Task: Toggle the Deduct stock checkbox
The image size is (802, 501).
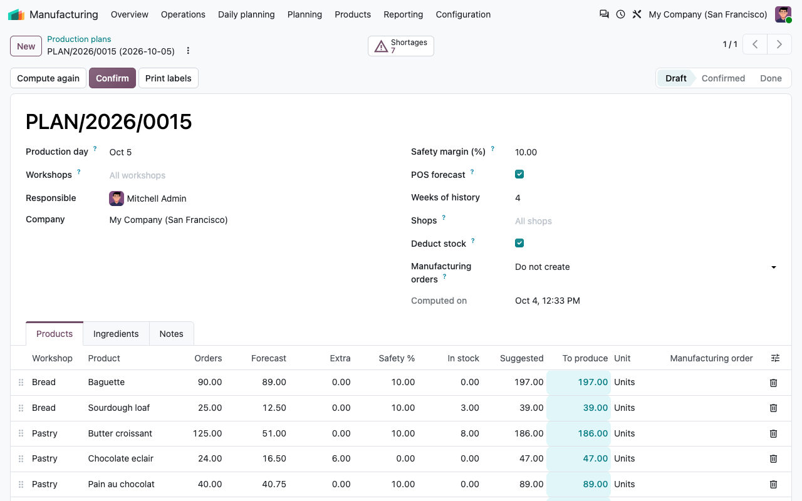Action: coord(519,243)
